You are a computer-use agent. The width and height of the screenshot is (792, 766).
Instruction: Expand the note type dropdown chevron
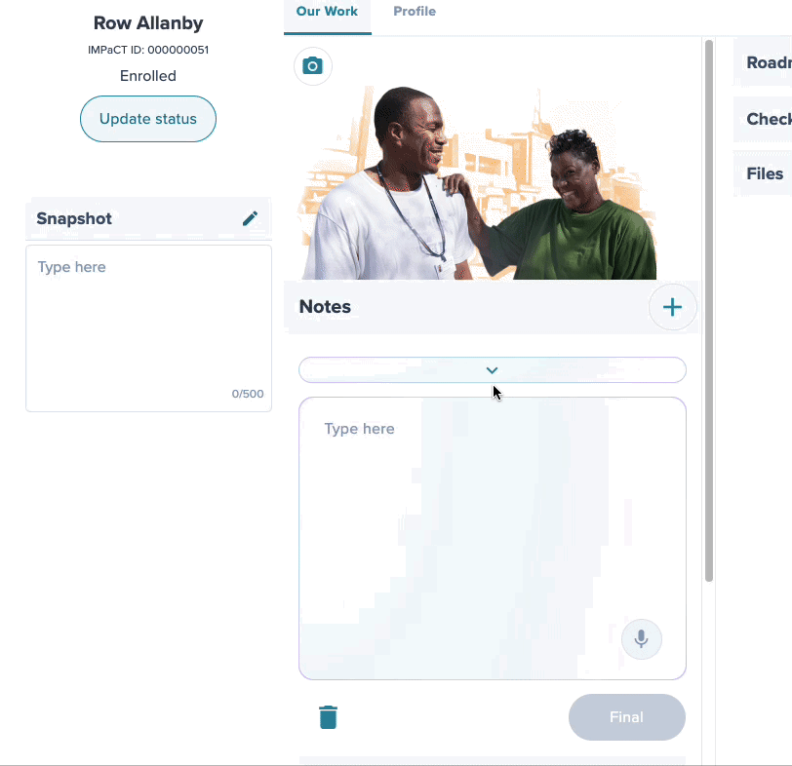pos(492,370)
